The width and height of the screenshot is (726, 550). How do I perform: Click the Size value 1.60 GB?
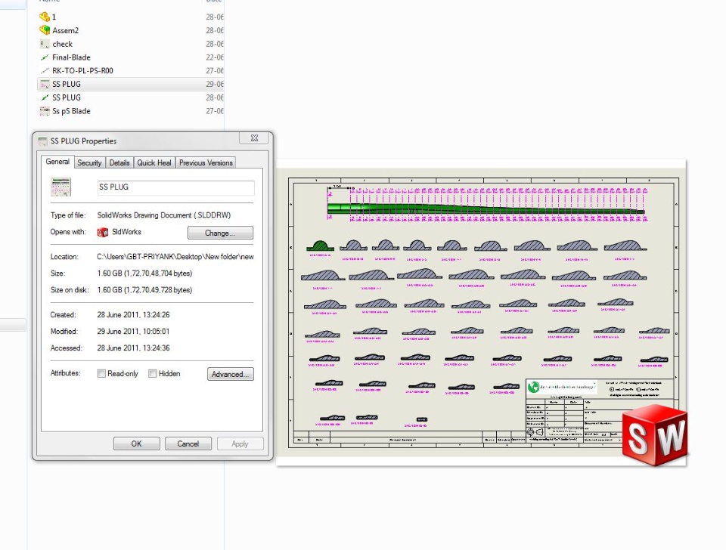[144, 273]
